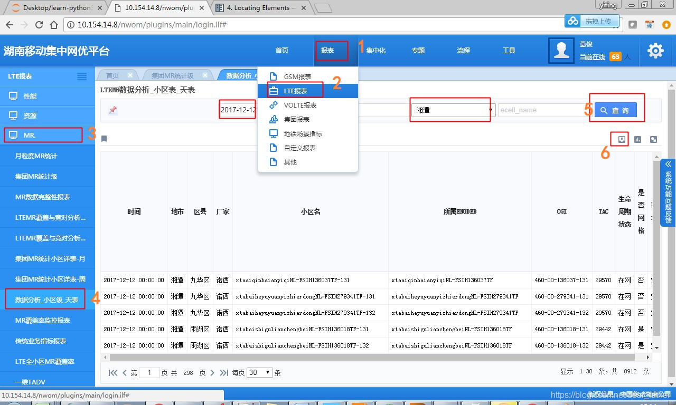Expand the 资源 section in sidebar
Screen dimensions: 676x405
[48, 115]
